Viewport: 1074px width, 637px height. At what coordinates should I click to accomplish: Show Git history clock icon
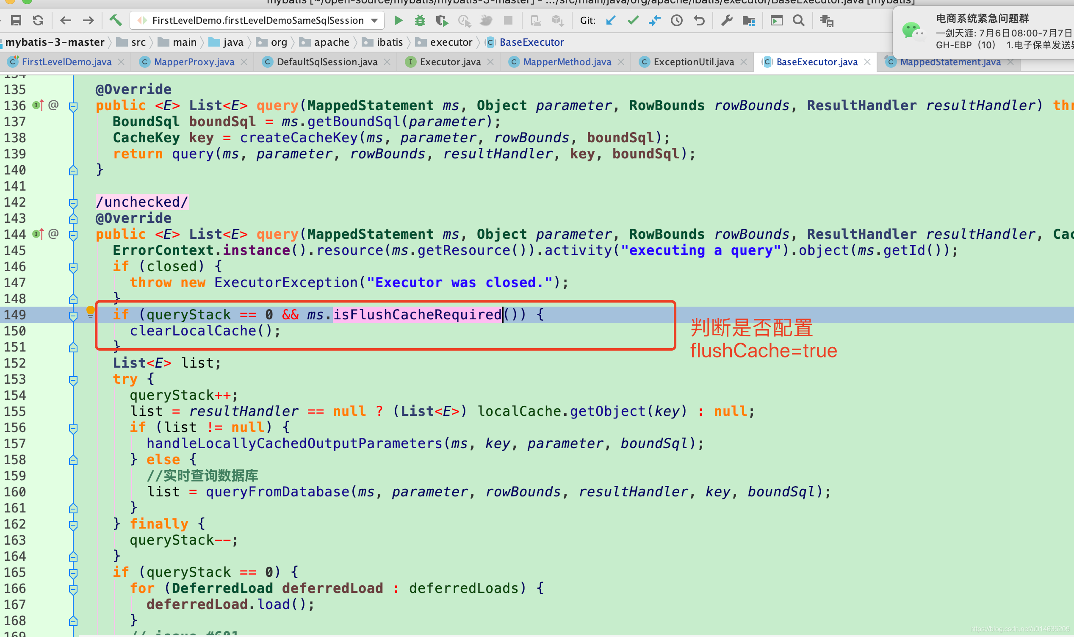677,20
